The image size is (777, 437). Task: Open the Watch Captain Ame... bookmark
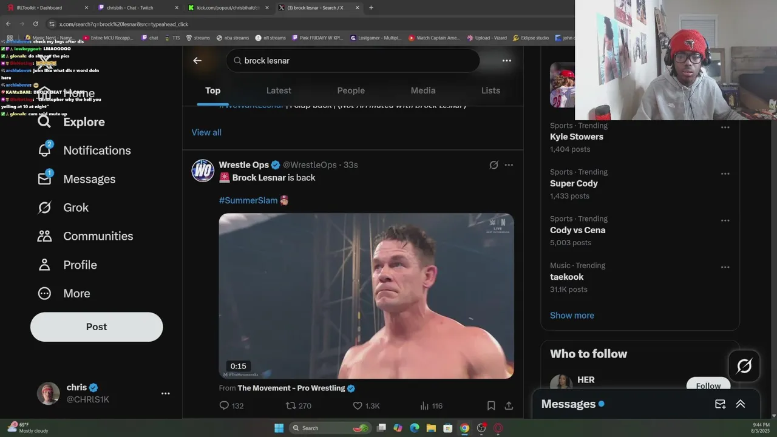434,38
